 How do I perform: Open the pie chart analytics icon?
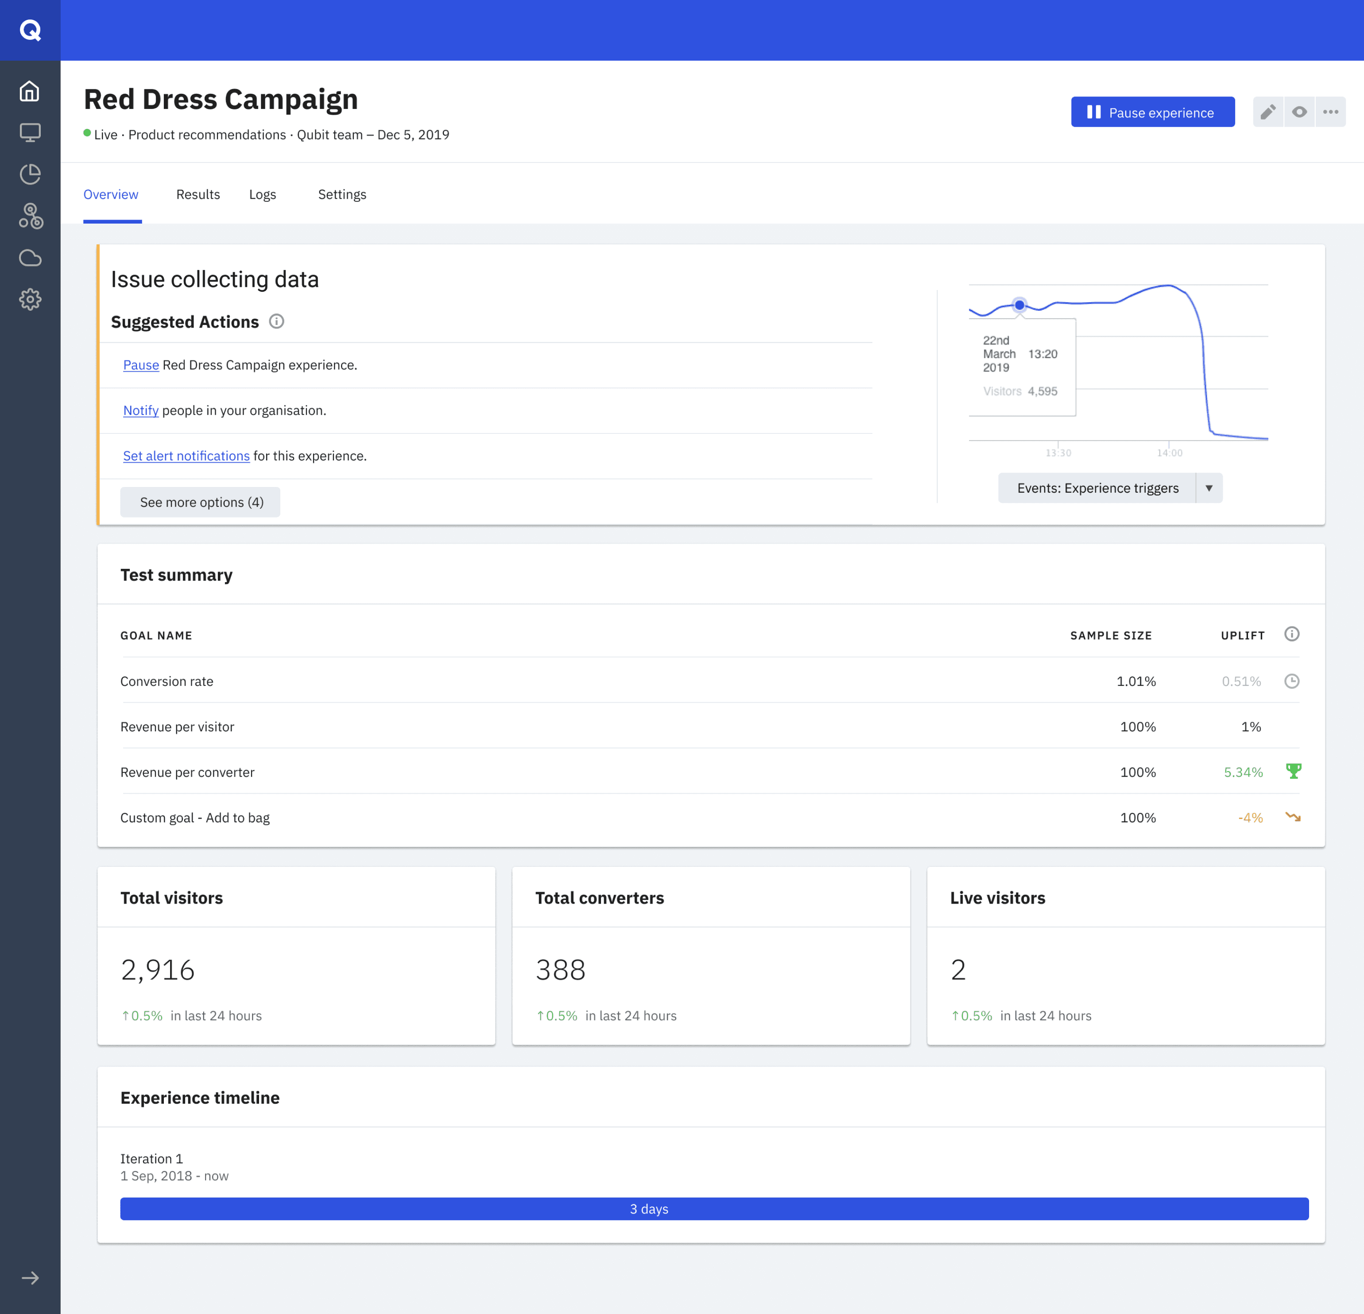pyautogui.click(x=30, y=174)
